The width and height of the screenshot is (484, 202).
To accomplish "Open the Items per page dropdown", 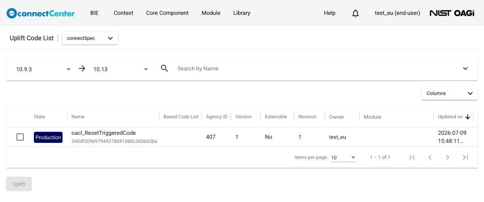I will (343, 157).
